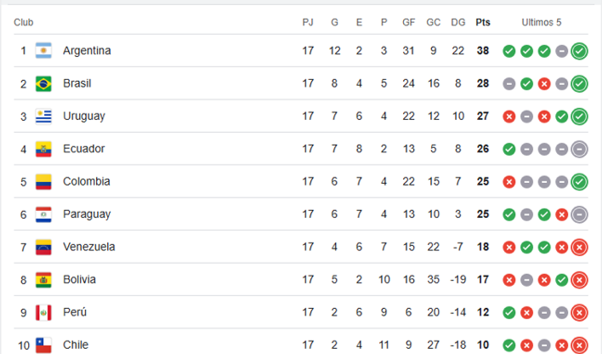Click the Ecuador flag icon
This screenshot has width=602, height=354.
[x=43, y=149]
